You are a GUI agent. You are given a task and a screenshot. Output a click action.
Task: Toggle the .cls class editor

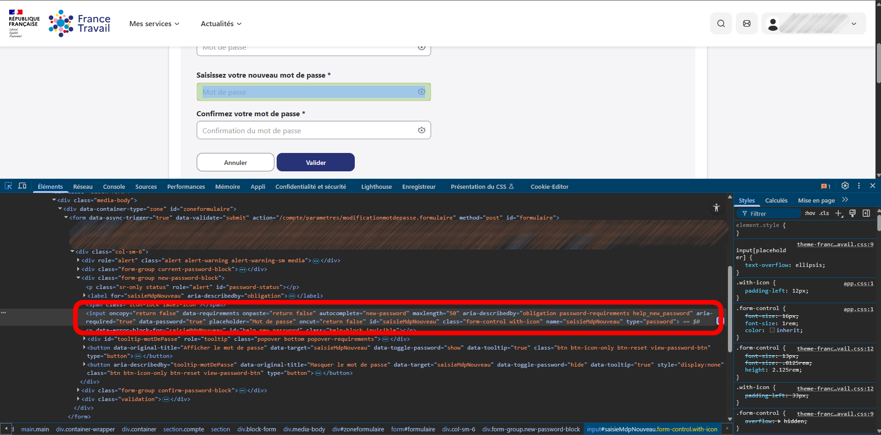(824, 213)
